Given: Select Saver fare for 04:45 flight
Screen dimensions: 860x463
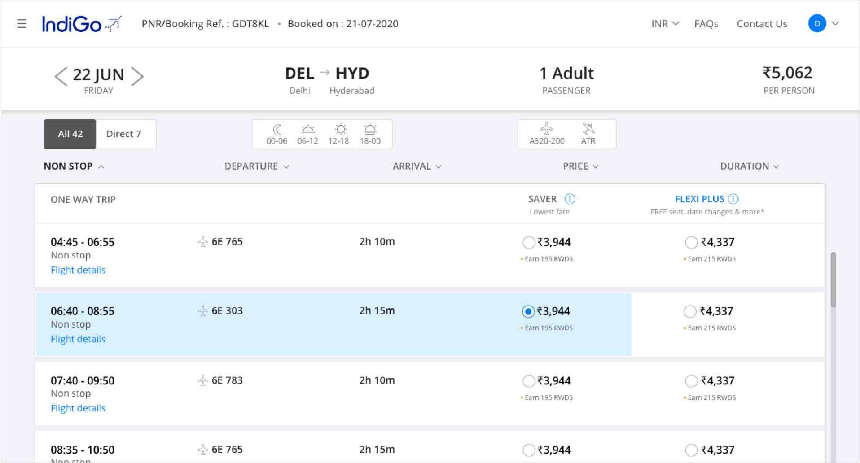Looking at the screenshot, I should click(529, 242).
